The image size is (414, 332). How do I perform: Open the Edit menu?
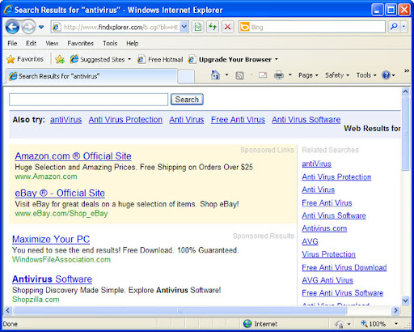point(31,44)
